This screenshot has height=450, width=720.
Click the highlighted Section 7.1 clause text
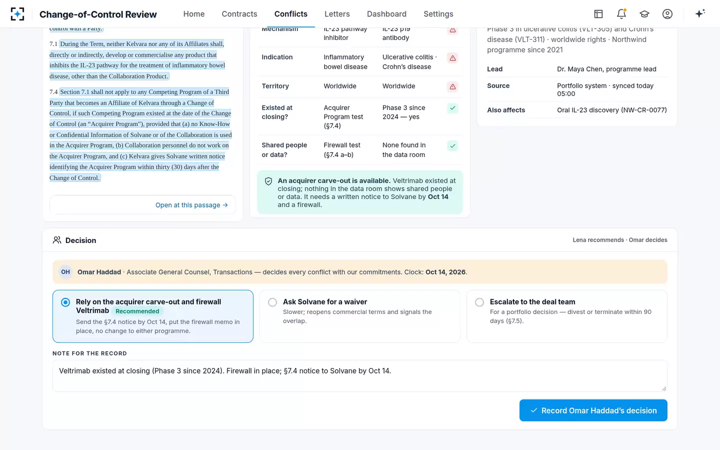click(137, 60)
